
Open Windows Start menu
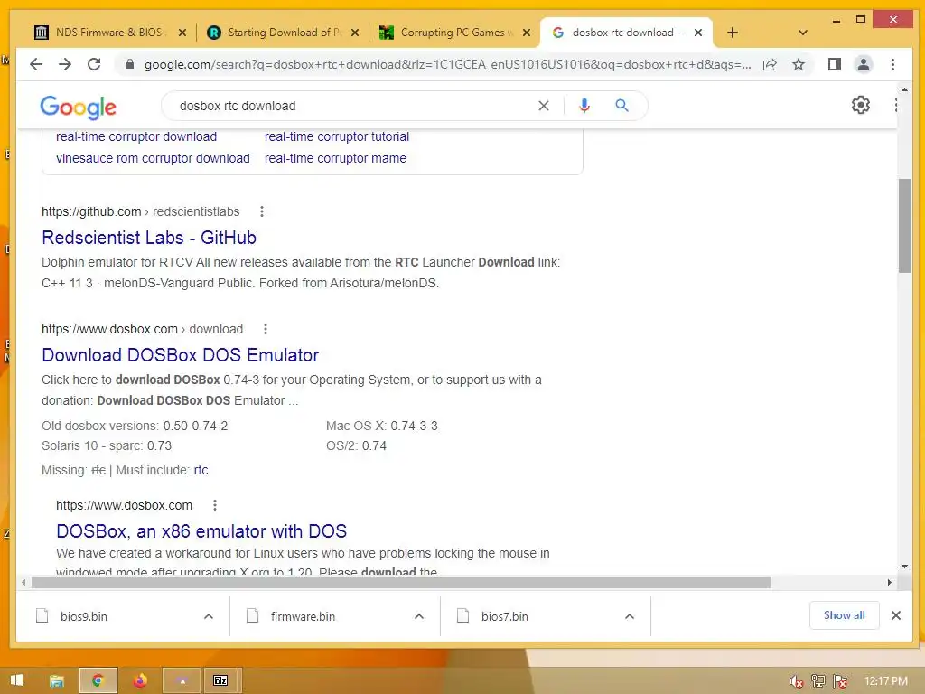coord(16,680)
